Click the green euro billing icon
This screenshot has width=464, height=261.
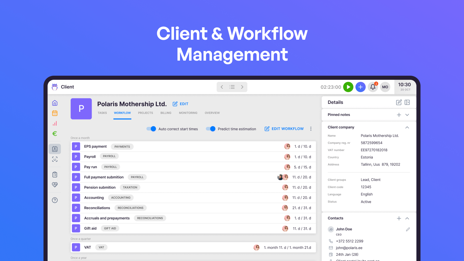(55, 134)
